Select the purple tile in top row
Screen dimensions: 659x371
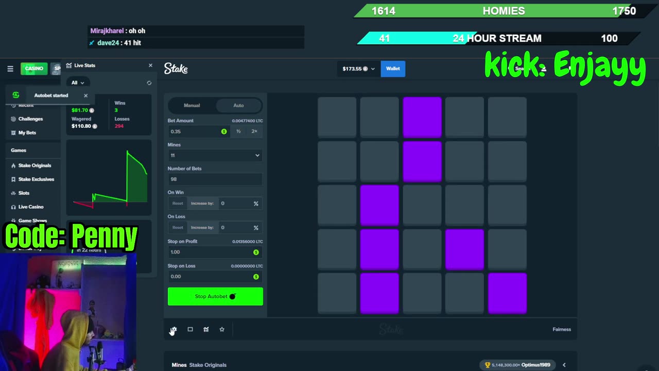(x=422, y=117)
